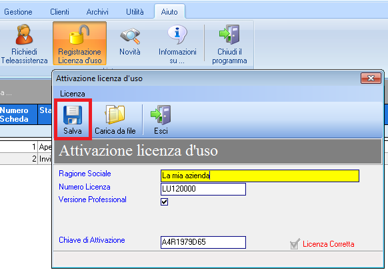
Task: Show Informazioni su info bubble
Action: coord(177,35)
